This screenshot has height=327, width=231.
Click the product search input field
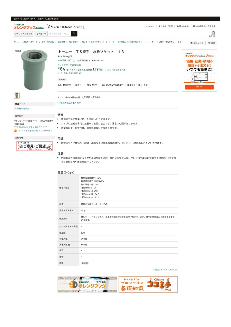click(59, 34)
